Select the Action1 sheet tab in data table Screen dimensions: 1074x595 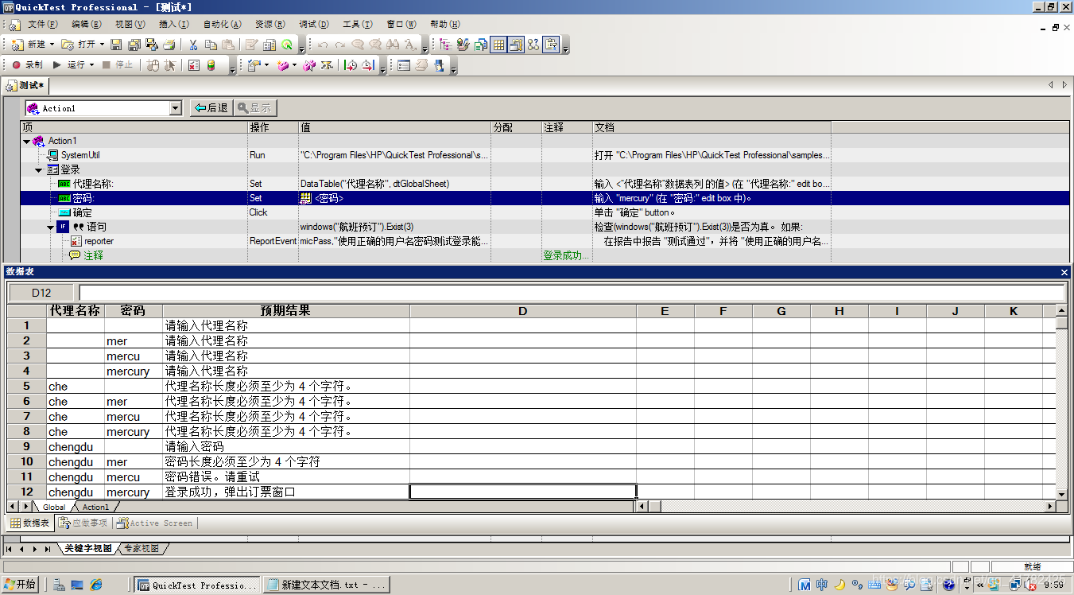[x=95, y=507]
